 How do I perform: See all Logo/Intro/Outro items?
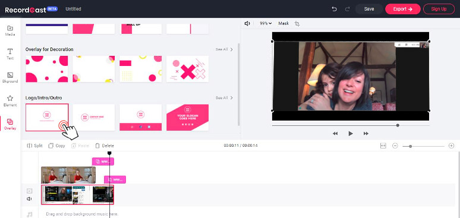click(x=224, y=97)
